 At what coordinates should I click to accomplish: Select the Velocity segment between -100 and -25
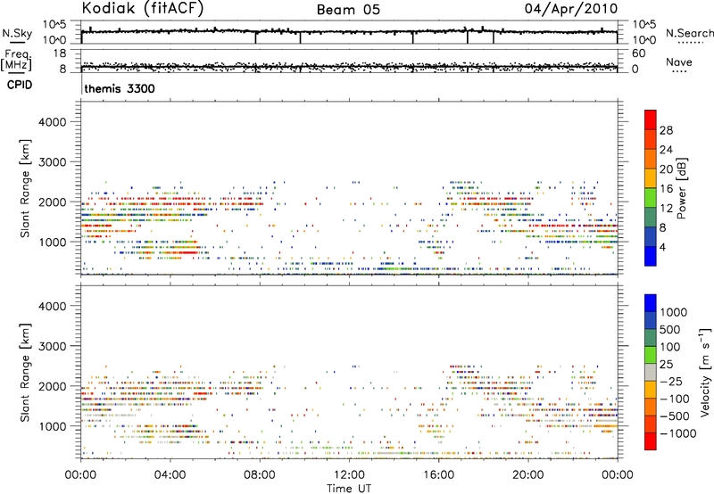tap(651, 390)
